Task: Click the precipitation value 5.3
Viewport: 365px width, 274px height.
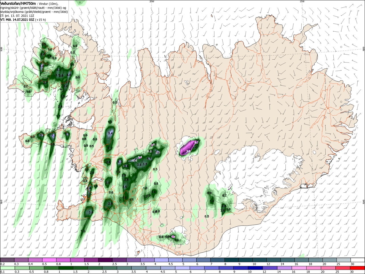Action: (x=67, y=134)
